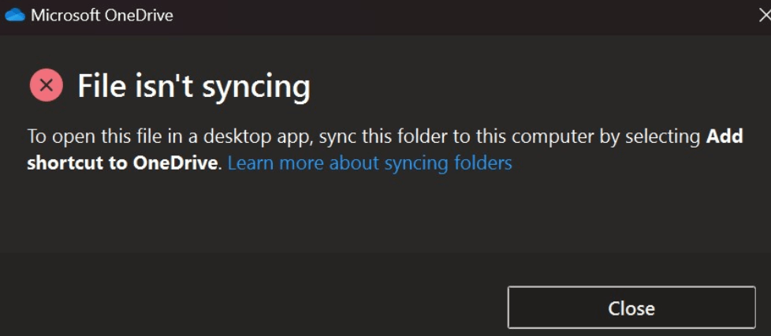The image size is (771, 336).
Task: Click the empty dialog area below the message
Action: coord(384,211)
